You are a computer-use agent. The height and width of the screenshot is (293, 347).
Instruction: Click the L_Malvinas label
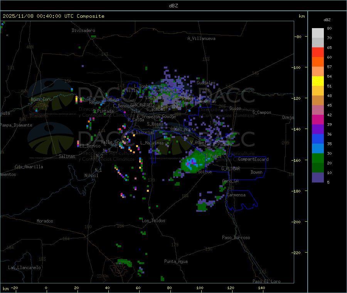click(x=152, y=143)
